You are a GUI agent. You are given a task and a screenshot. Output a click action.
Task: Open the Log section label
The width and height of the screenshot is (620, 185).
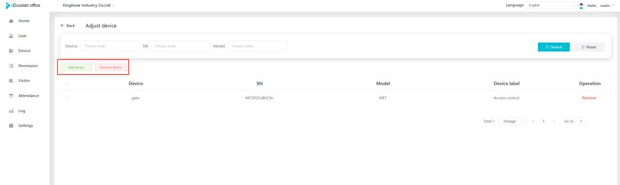(22, 111)
